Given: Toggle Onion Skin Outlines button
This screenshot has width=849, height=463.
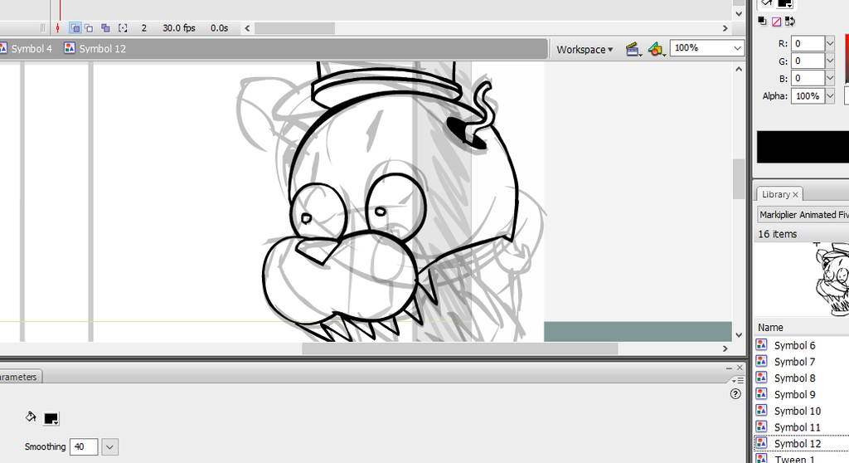Looking at the screenshot, I should tap(90, 28).
